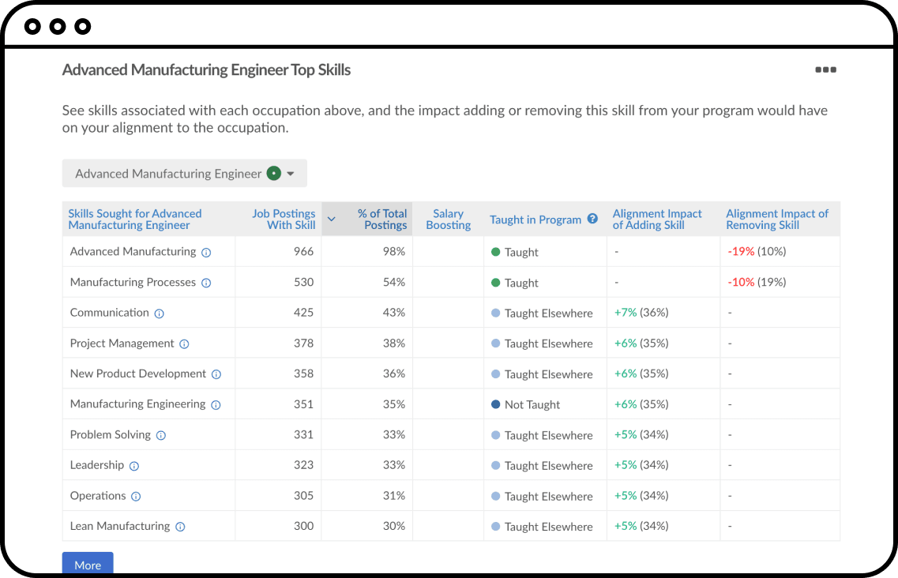This screenshot has height=578, width=898.
Task: Sort by Salary Boosting column header
Action: point(448,220)
